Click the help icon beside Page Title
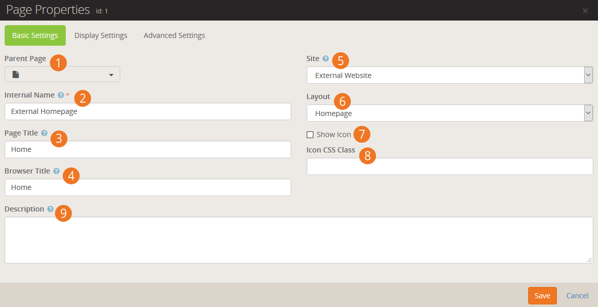 coord(44,133)
